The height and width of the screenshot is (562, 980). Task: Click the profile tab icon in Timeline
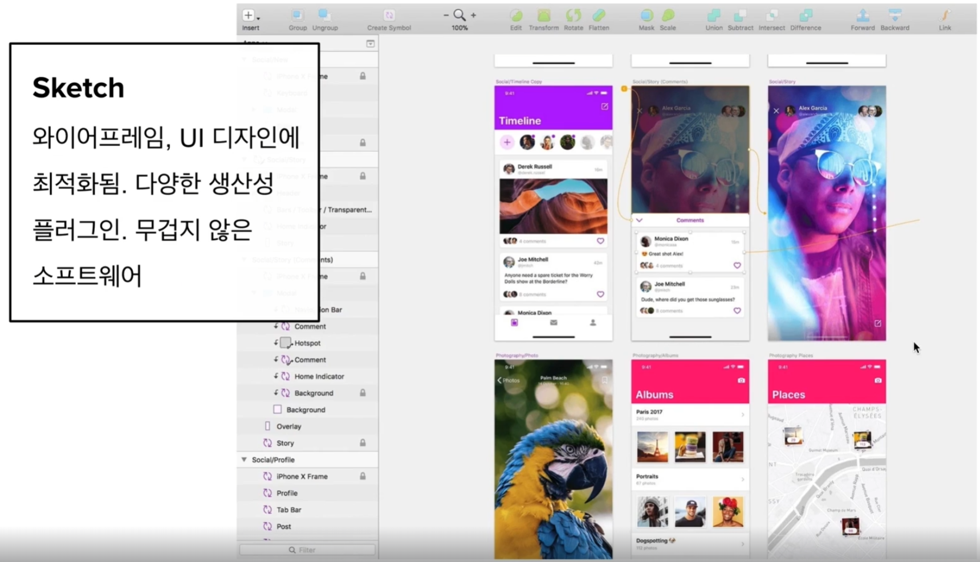(x=593, y=323)
